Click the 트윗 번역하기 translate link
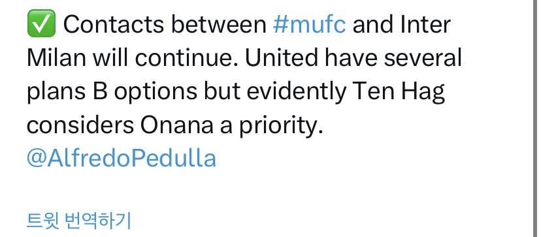This screenshot has height=237, width=541. (x=79, y=221)
